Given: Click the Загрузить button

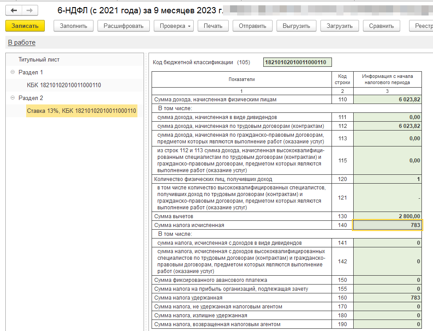Looking at the screenshot, I should click(339, 26).
